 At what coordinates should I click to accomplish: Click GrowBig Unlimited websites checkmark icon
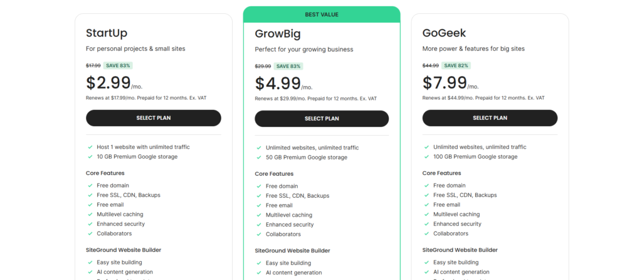click(x=259, y=148)
